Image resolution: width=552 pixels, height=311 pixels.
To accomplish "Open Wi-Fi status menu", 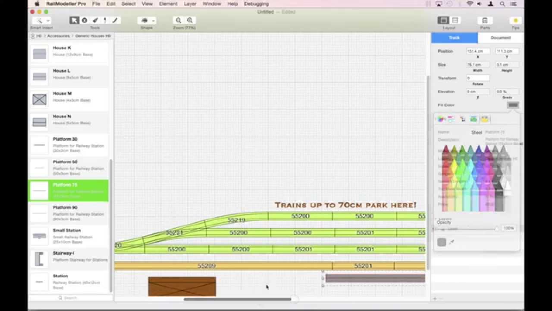I will pos(470,4).
